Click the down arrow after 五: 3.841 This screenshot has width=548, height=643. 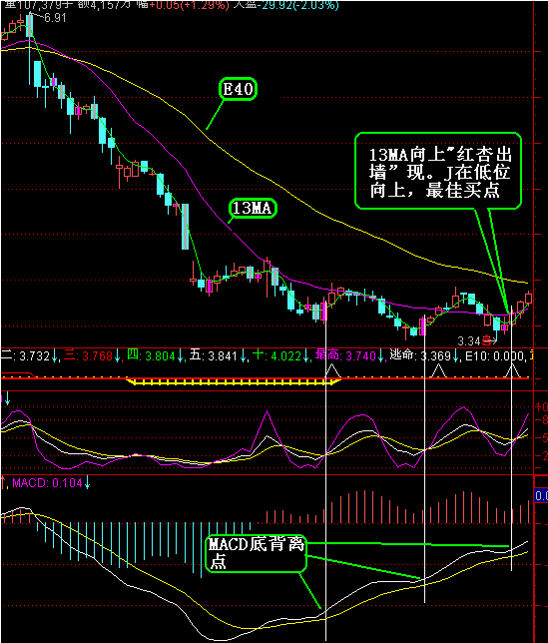pos(243,355)
